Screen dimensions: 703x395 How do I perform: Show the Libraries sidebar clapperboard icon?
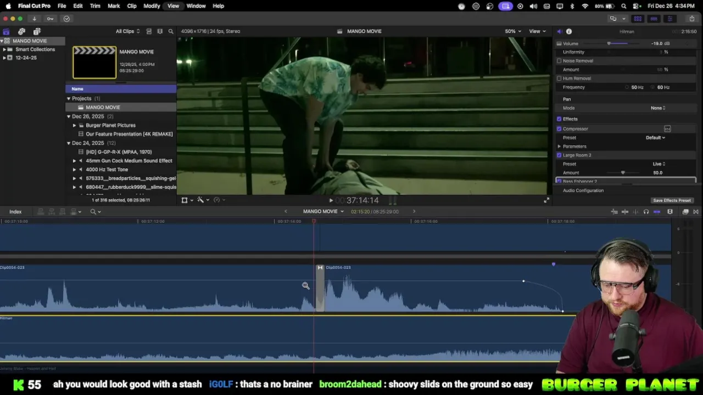[x=6, y=31]
